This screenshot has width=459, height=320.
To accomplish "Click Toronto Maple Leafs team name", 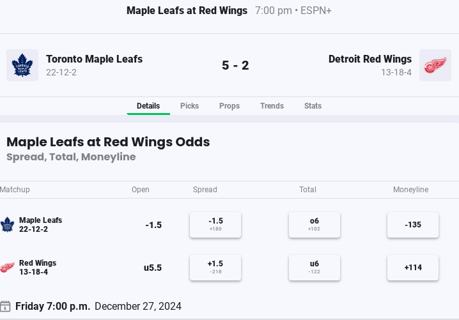I will pos(94,59).
